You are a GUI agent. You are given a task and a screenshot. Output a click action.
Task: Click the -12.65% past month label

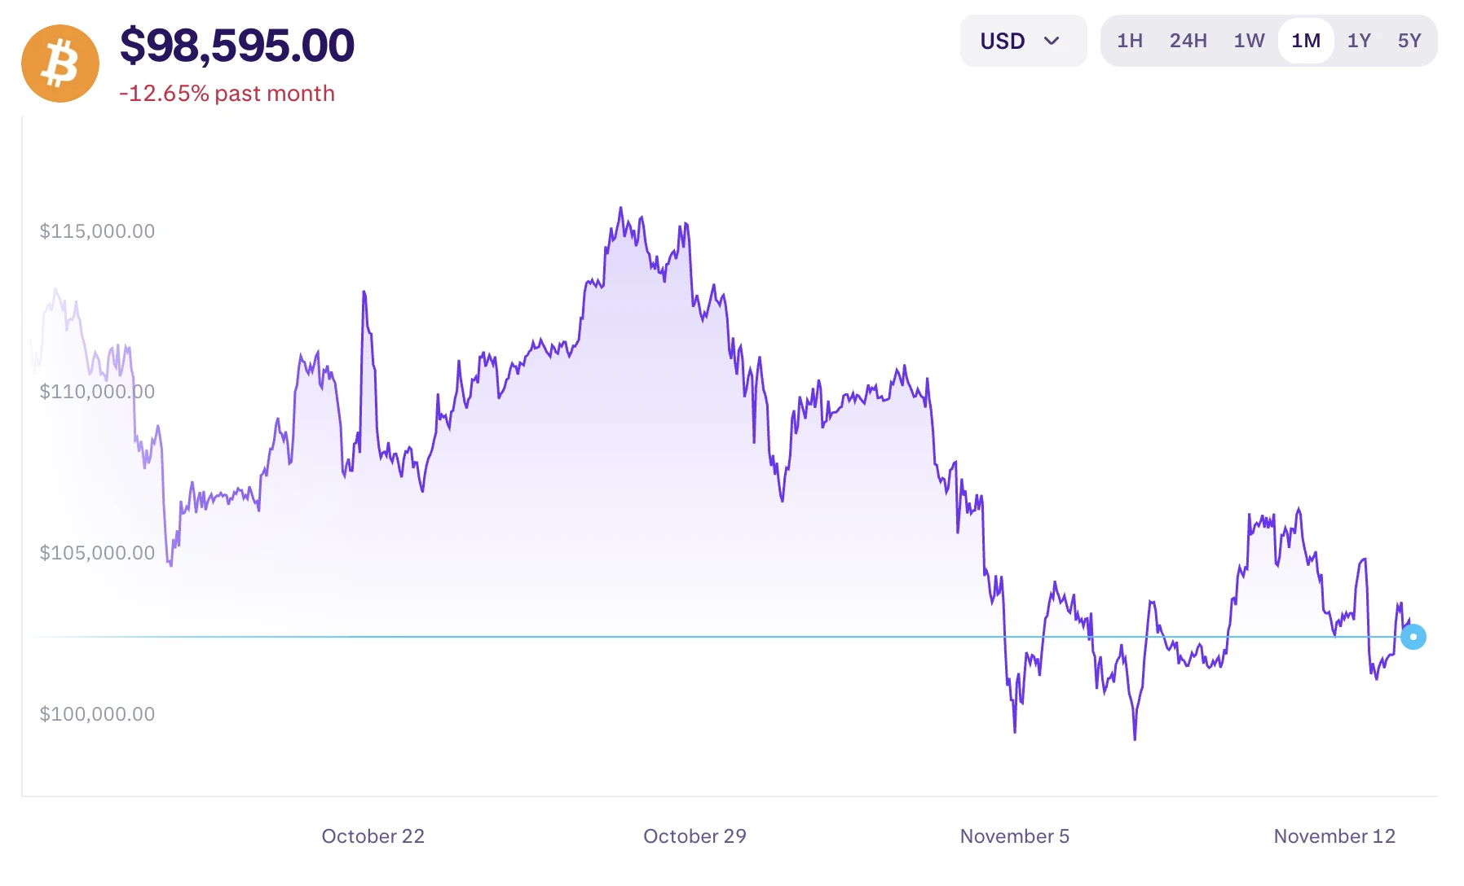227,94
